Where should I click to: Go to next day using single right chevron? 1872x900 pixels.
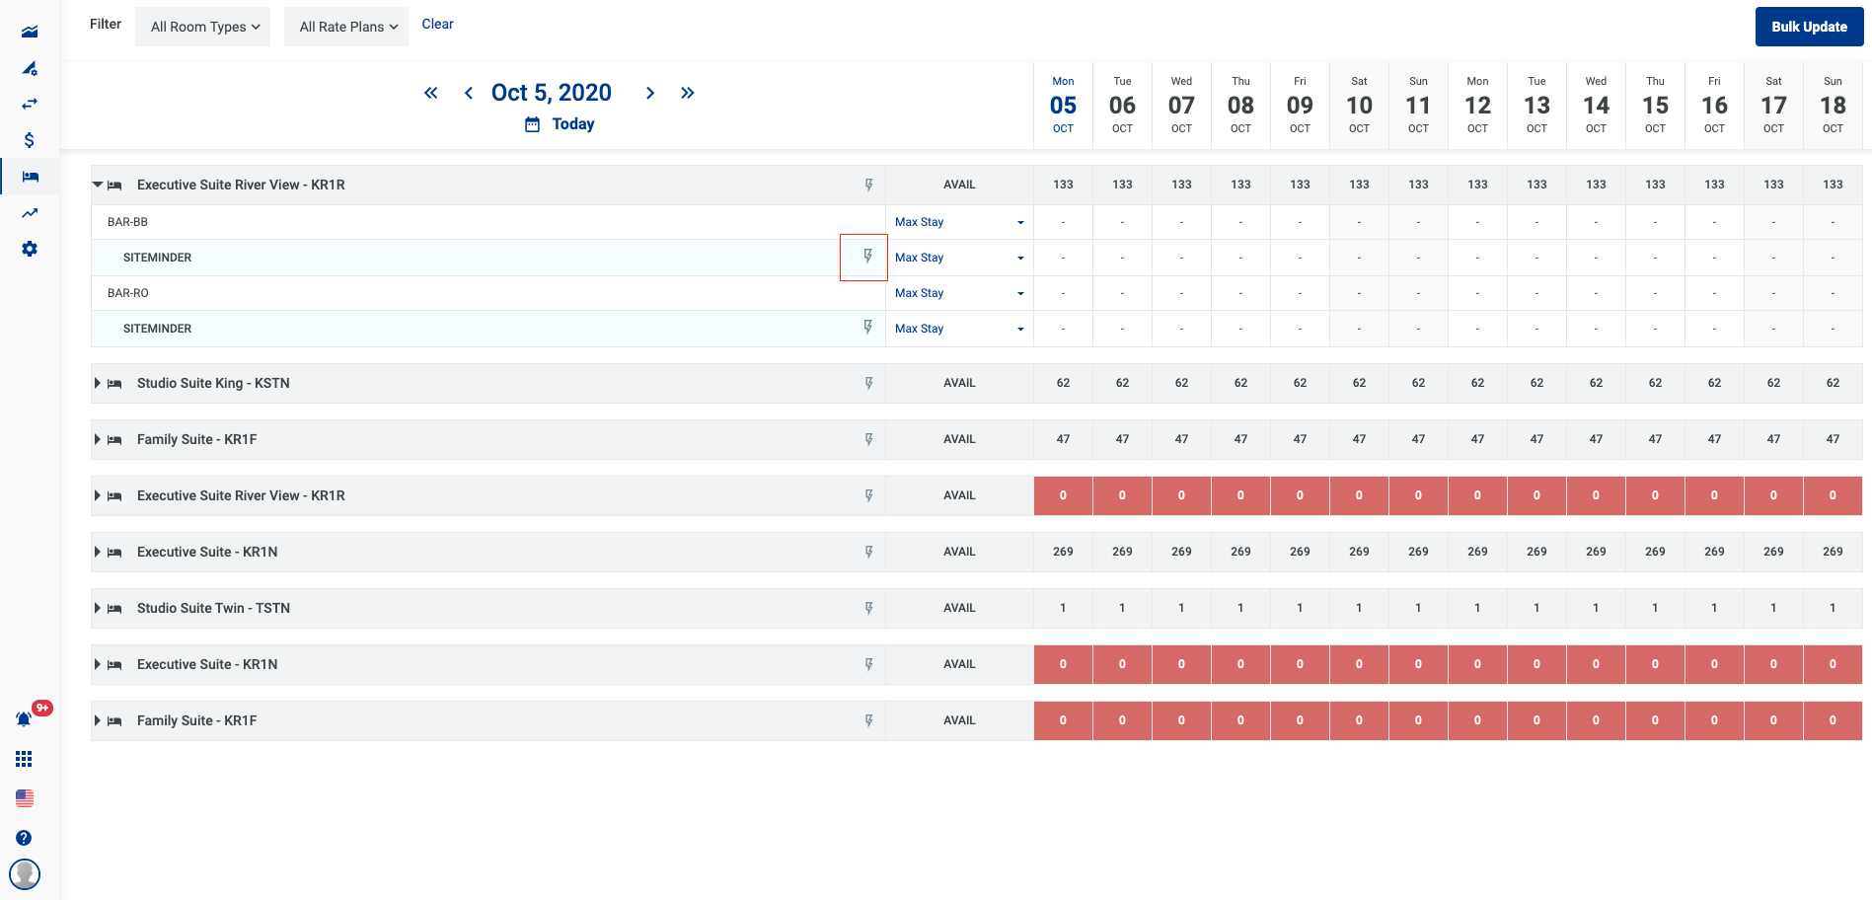[649, 93]
